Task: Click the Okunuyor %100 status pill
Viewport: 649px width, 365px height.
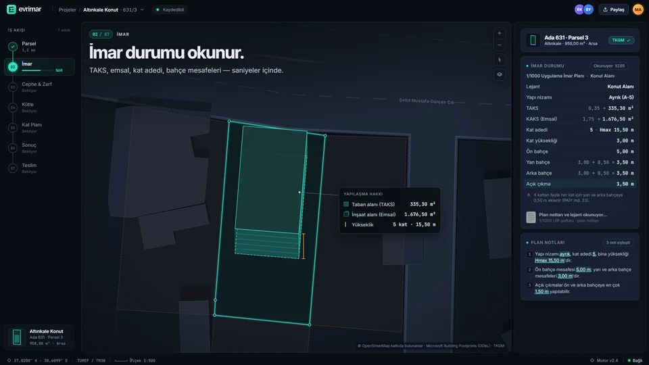Action: coord(609,66)
